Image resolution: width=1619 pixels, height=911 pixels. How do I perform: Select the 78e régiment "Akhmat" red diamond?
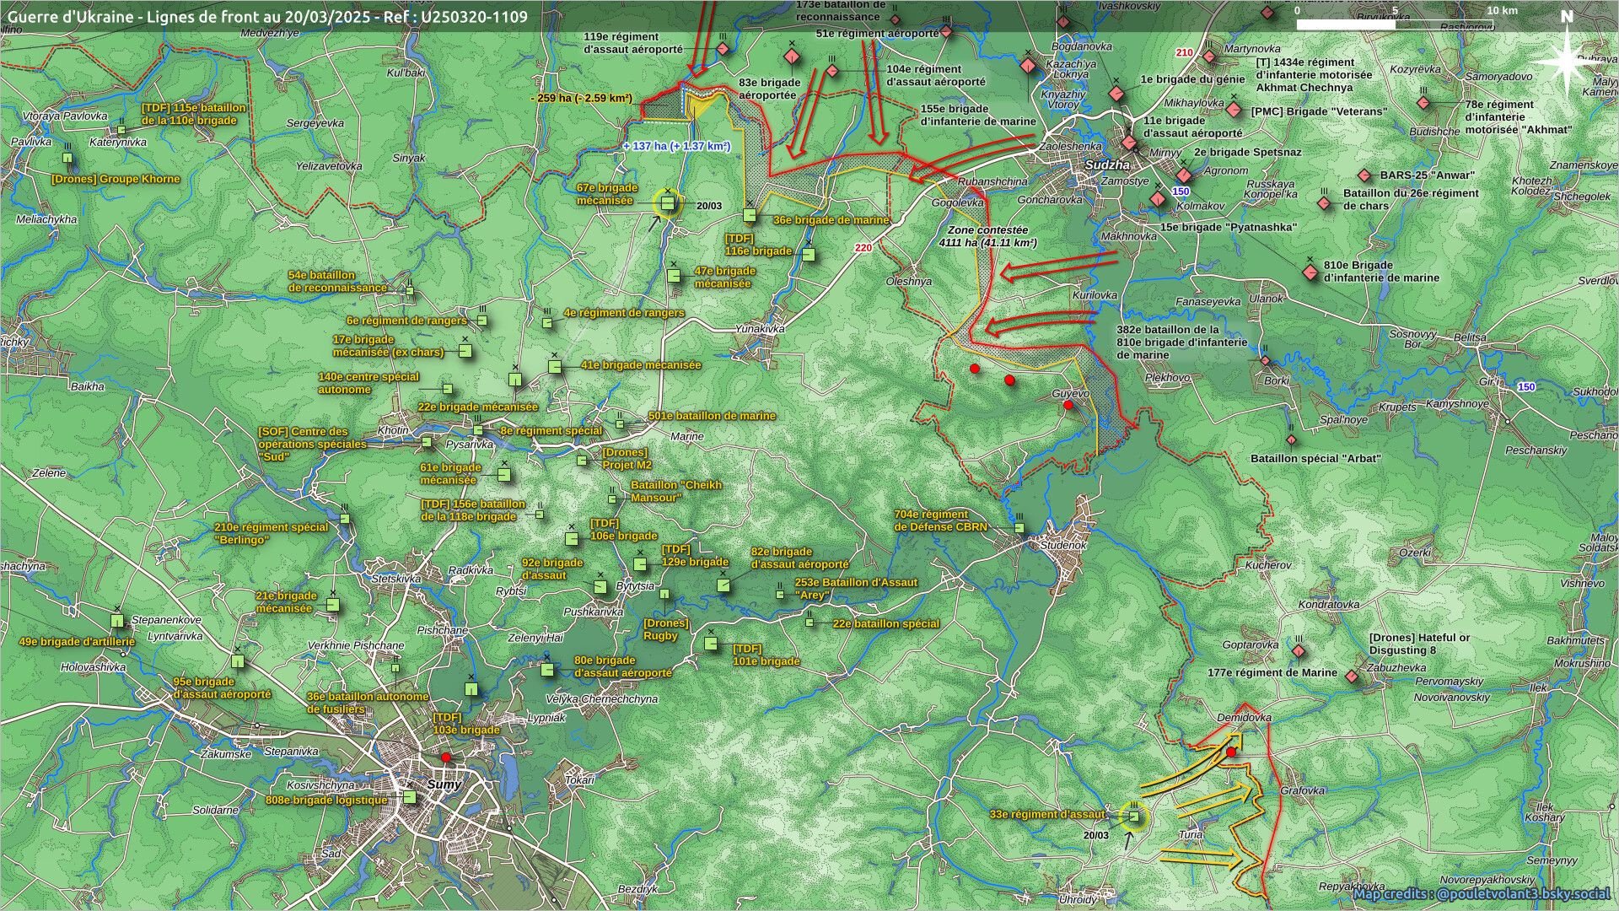(x=1423, y=103)
